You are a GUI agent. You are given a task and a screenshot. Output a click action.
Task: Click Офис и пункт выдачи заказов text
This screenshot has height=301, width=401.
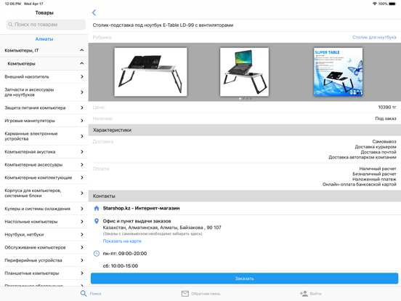pos(137,221)
